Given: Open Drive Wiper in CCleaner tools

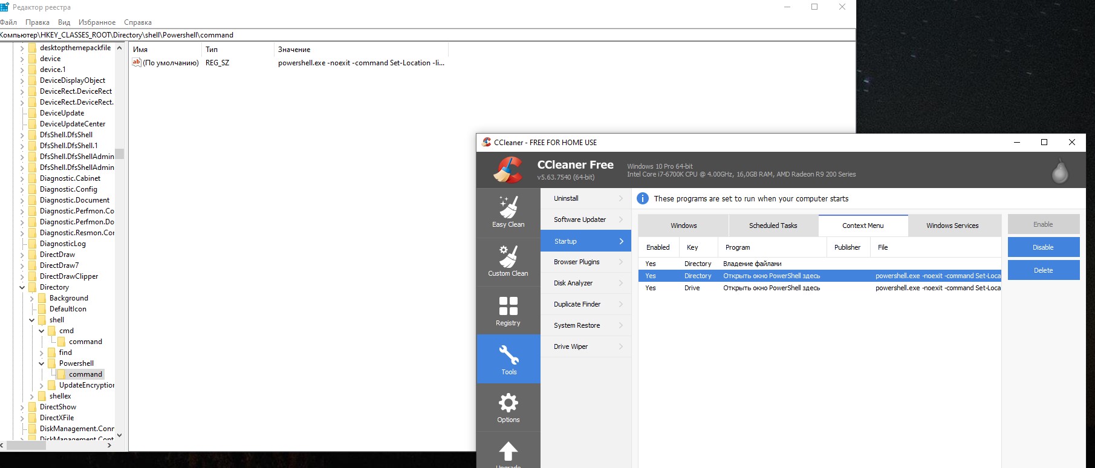Looking at the screenshot, I should point(585,346).
